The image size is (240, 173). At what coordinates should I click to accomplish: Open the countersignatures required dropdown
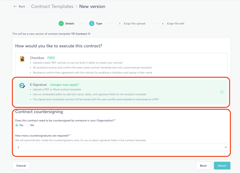click(x=121, y=147)
